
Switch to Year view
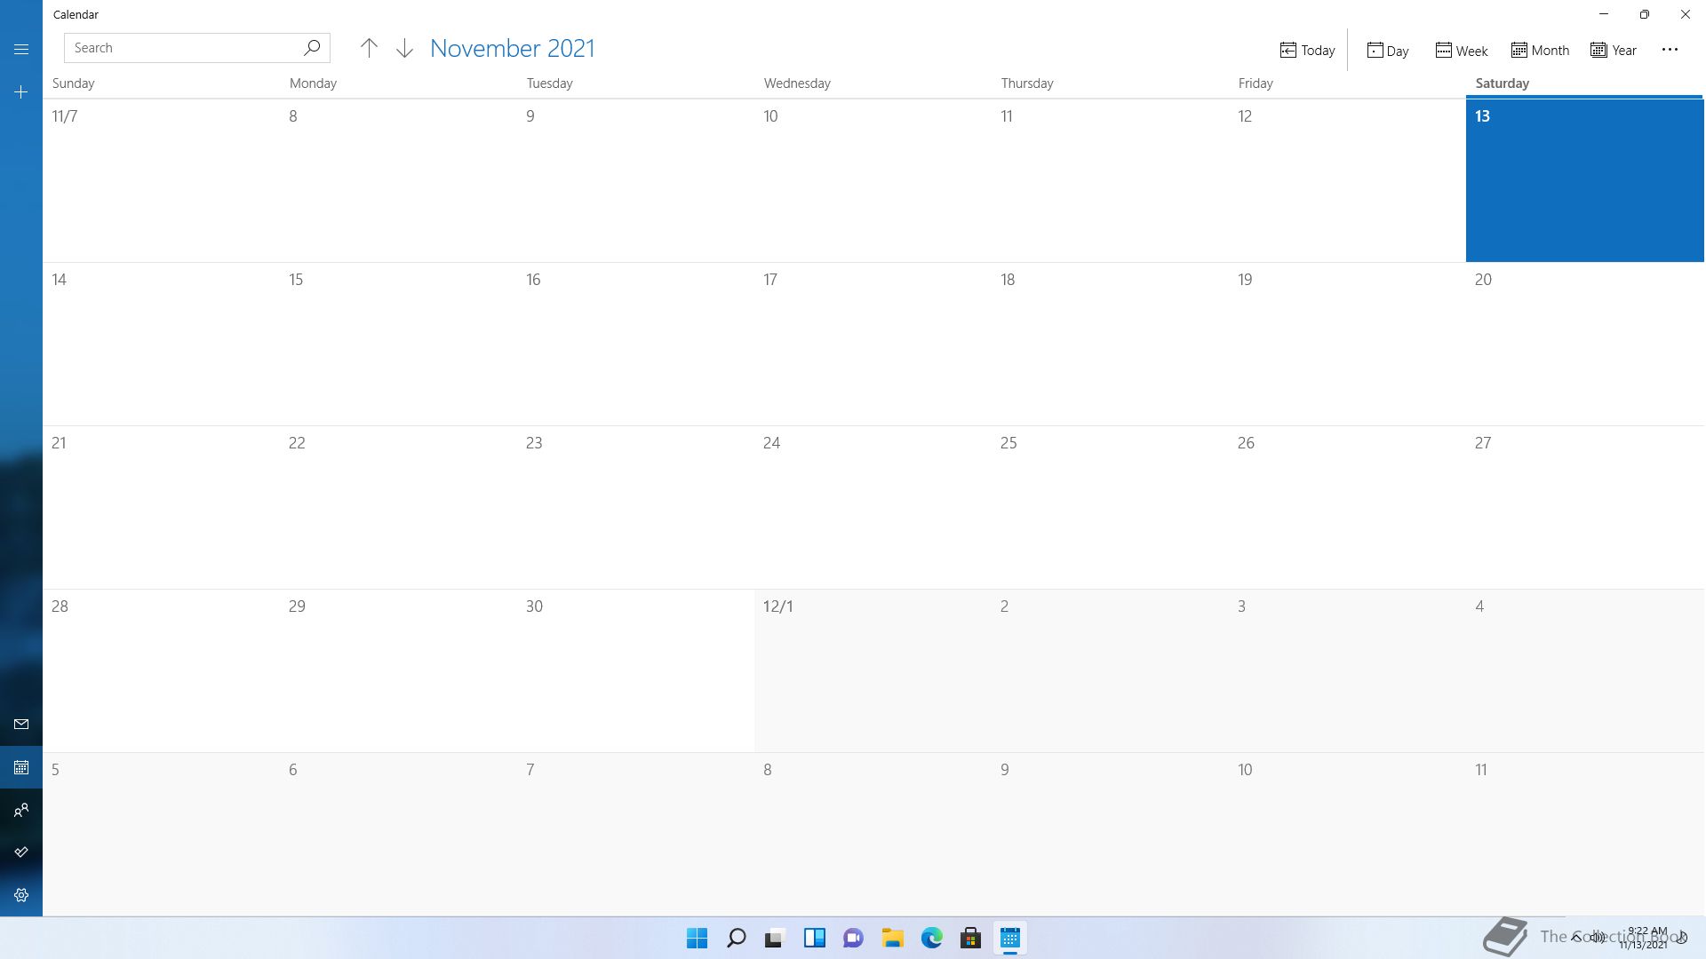tap(1613, 51)
